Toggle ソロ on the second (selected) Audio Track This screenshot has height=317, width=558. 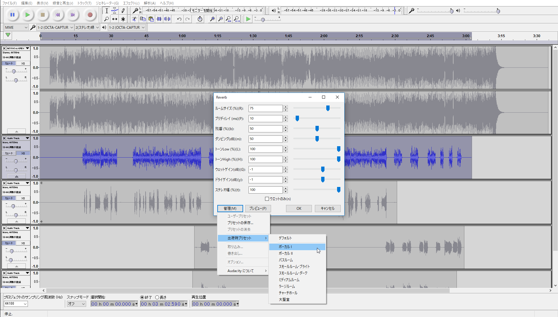(x=23, y=153)
